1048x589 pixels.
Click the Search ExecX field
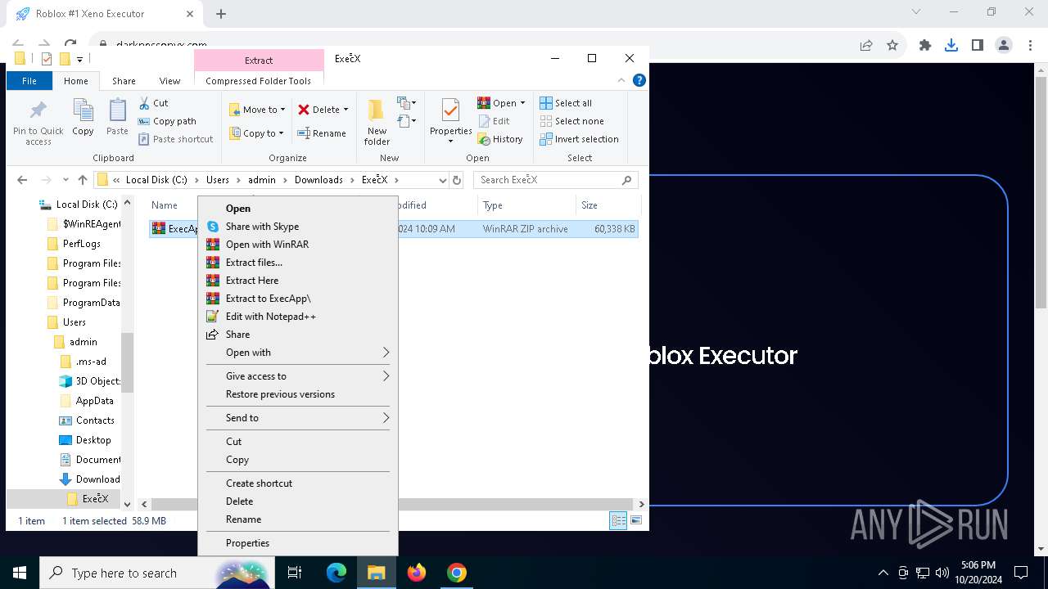pos(555,180)
